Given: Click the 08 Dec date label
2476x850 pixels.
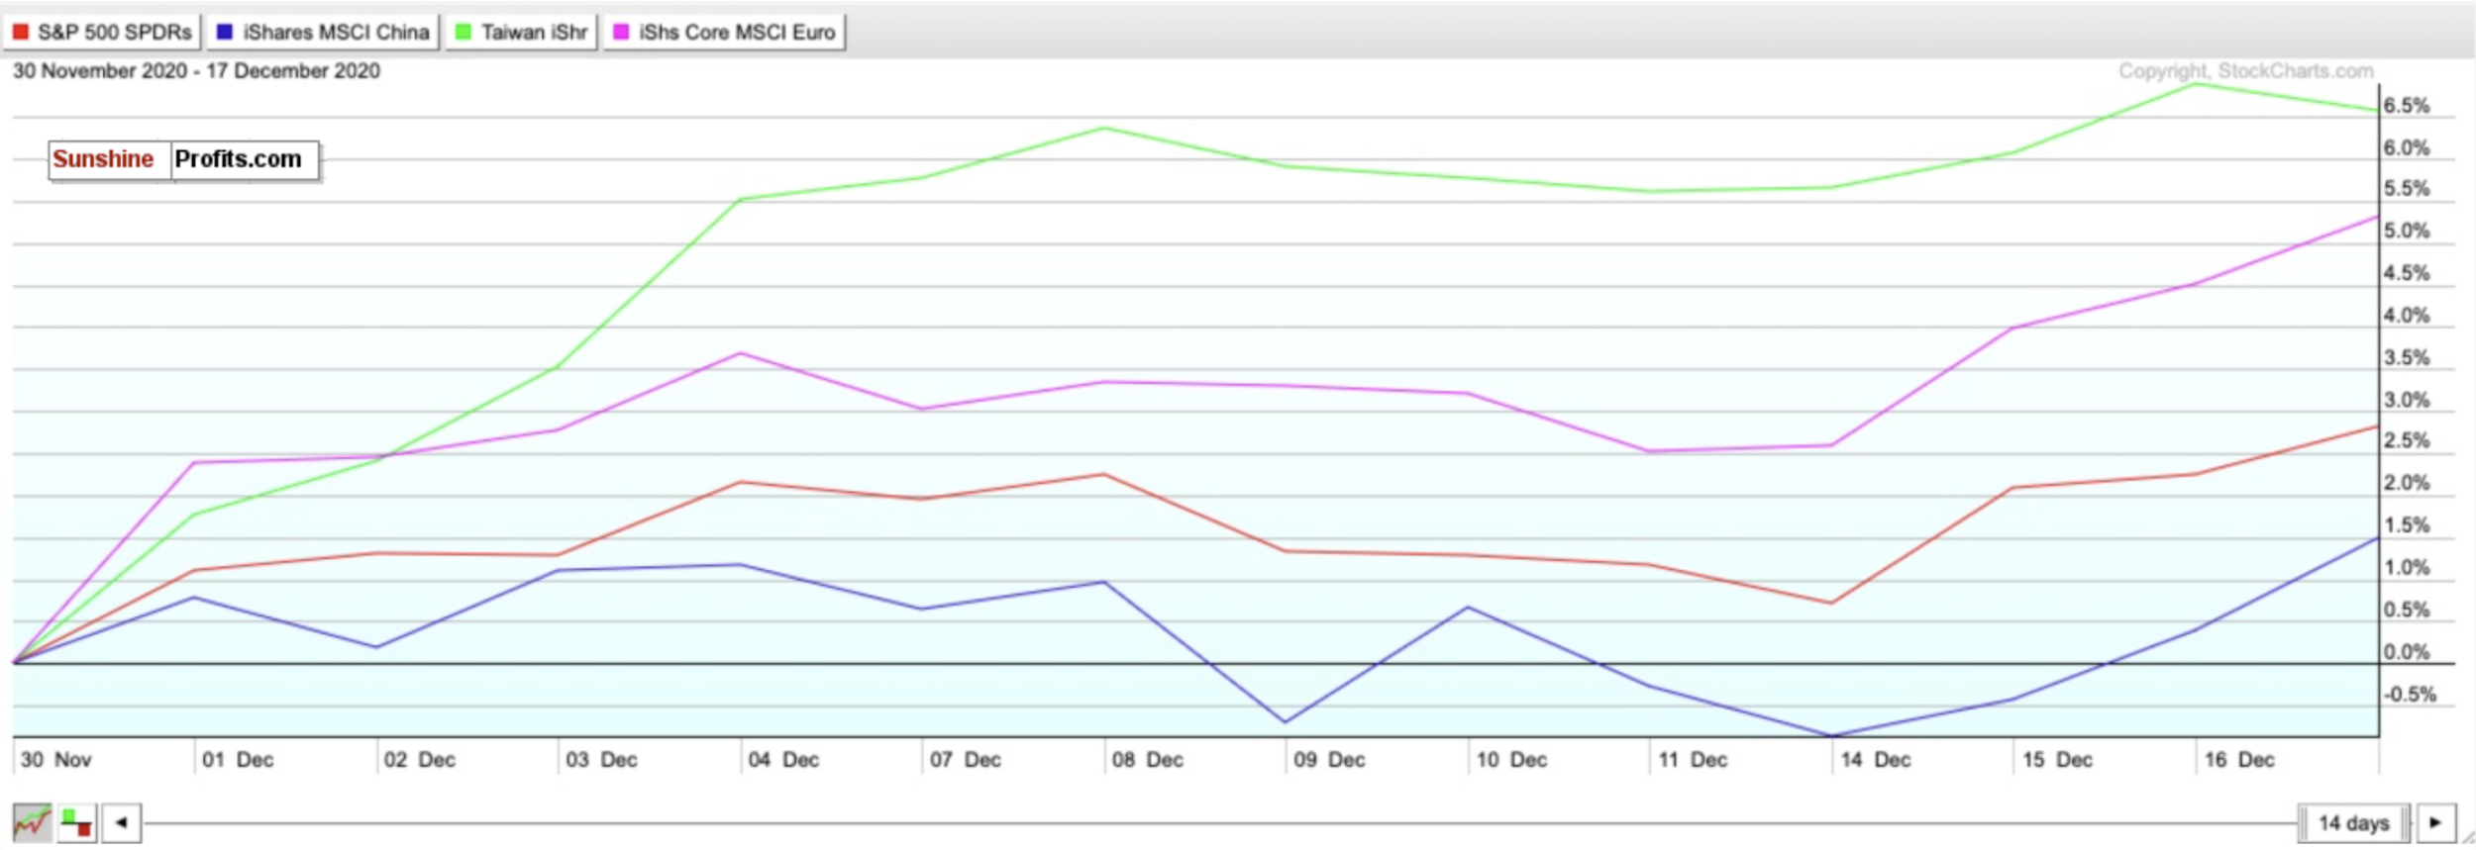Looking at the screenshot, I should (1148, 759).
